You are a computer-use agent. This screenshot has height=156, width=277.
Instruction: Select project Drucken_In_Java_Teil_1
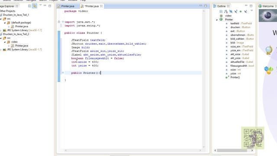[x=16, y=15]
